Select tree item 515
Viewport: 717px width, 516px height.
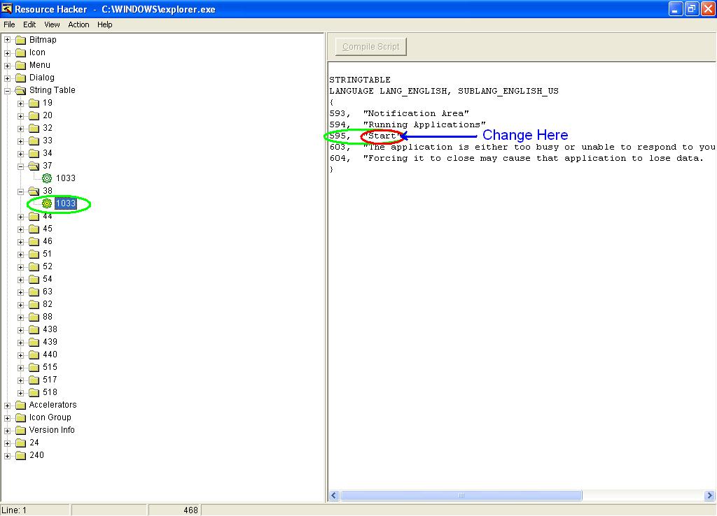point(50,367)
